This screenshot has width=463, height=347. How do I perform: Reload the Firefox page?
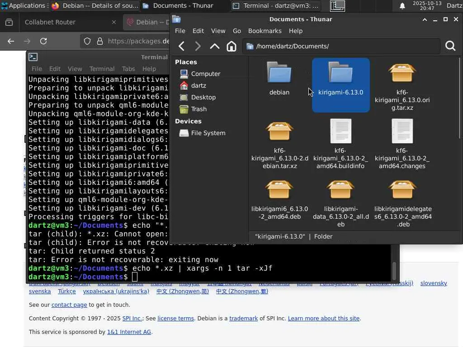[43, 41]
